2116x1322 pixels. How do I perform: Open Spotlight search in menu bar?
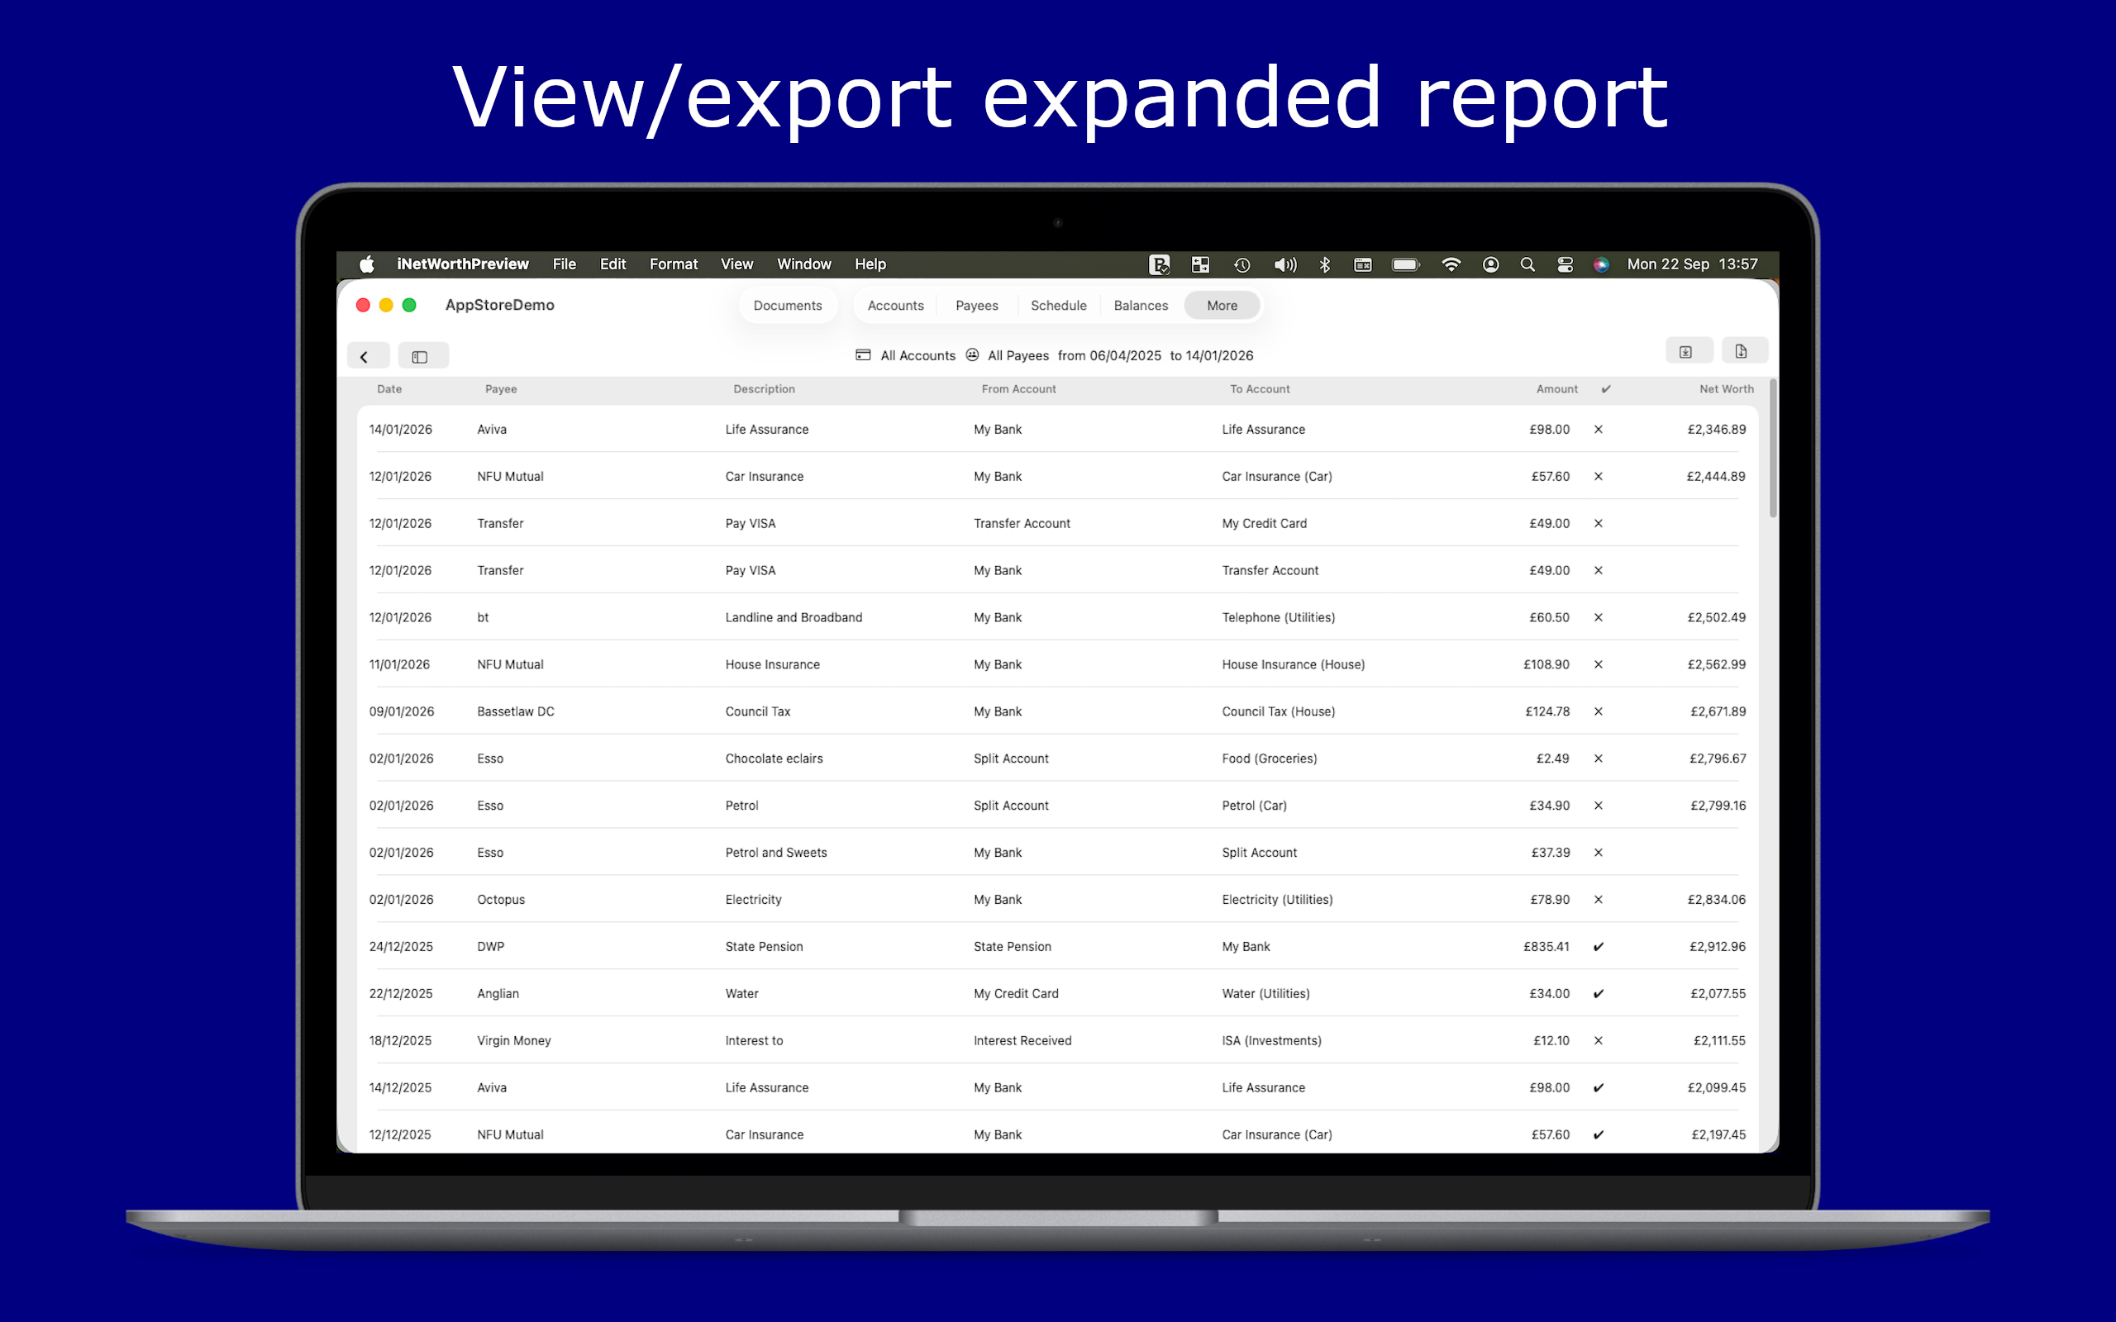click(x=1527, y=264)
